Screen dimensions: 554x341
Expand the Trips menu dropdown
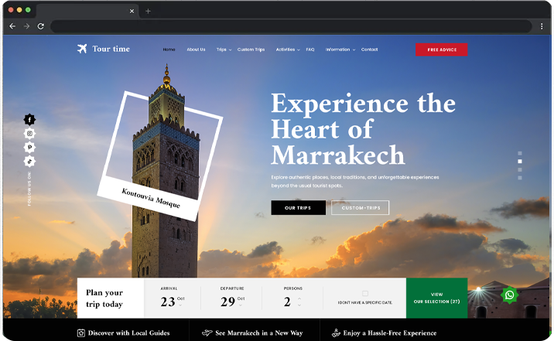230,50
